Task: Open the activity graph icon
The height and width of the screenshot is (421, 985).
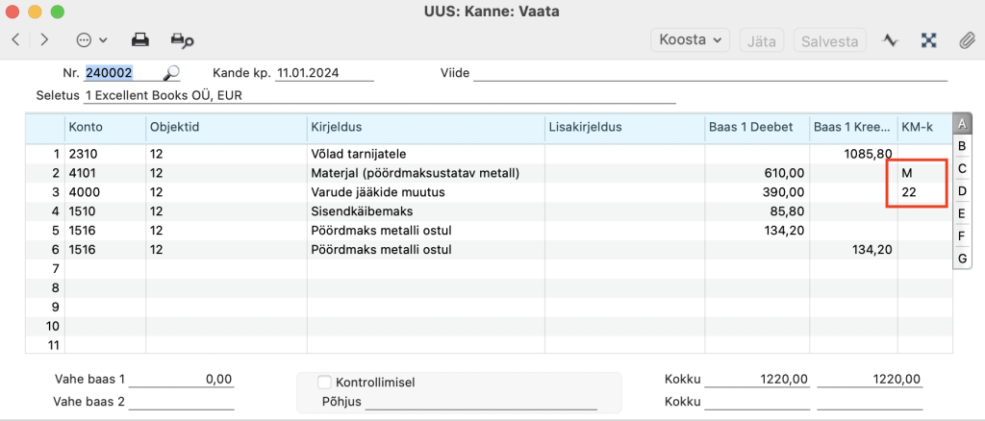Action: click(891, 40)
